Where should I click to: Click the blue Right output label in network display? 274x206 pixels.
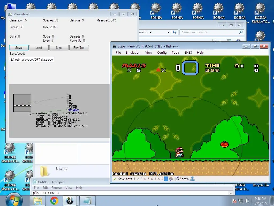[74, 110]
